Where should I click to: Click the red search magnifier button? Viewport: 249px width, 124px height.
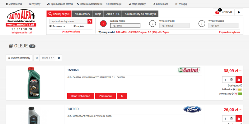pyautogui.click(x=90, y=21)
